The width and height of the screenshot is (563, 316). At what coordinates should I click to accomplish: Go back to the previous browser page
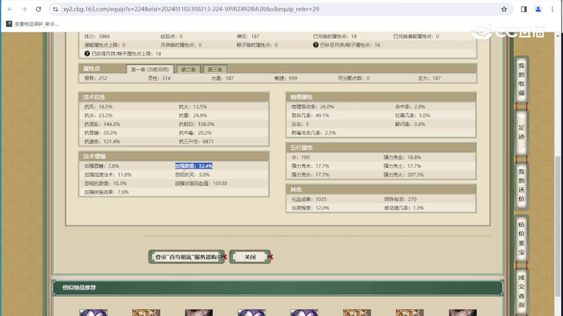[x=11, y=9]
